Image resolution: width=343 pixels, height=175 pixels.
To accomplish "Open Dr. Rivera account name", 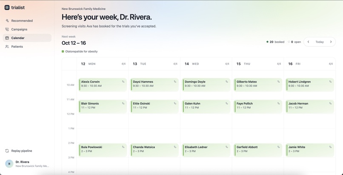I will (22, 162).
